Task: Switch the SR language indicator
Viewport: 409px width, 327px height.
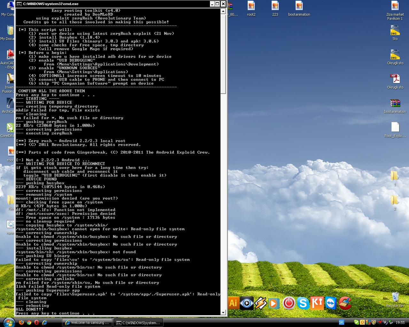Action: [341, 323]
